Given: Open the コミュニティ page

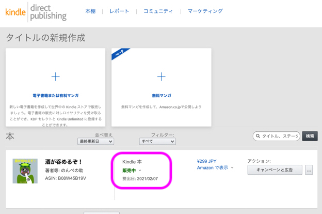Looking at the screenshot, I should click(x=158, y=11).
